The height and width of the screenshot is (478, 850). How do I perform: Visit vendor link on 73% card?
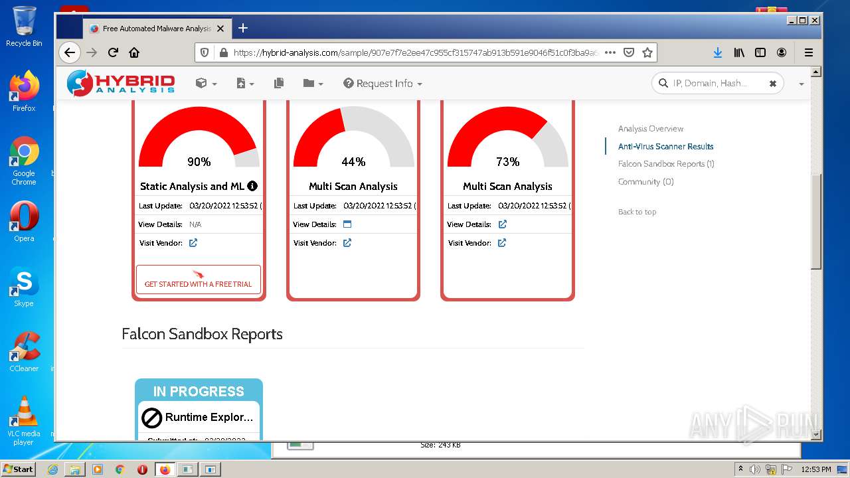coord(502,243)
